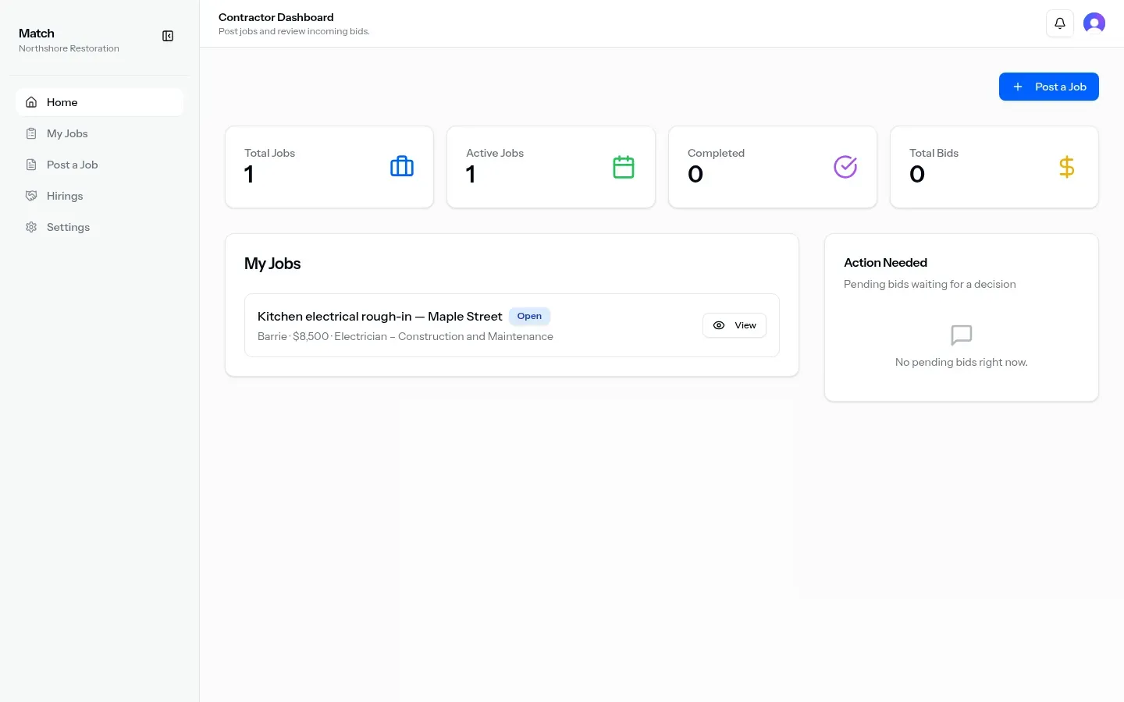The width and height of the screenshot is (1124, 702).
Task: Click the Barrie · $8,500 job details line
Action: click(x=405, y=336)
